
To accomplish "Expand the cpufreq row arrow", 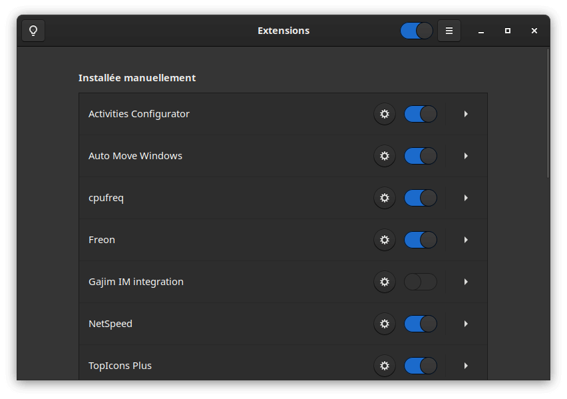I will [466, 198].
